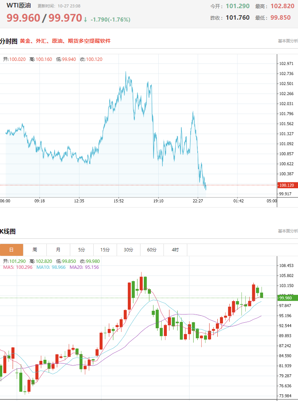The height and width of the screenshot is (401, 298).
Task: Click the 108.453 K-line axis label
Action: 286,266
